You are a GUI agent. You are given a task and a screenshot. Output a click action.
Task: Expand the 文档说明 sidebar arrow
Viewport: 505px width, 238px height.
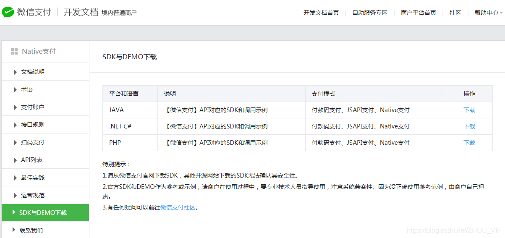pyautogui.click(x=16, y=72)
